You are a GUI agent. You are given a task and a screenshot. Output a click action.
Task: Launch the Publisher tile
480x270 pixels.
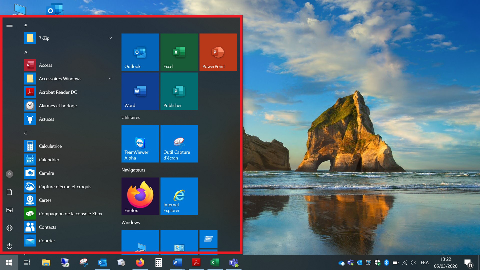179,91
